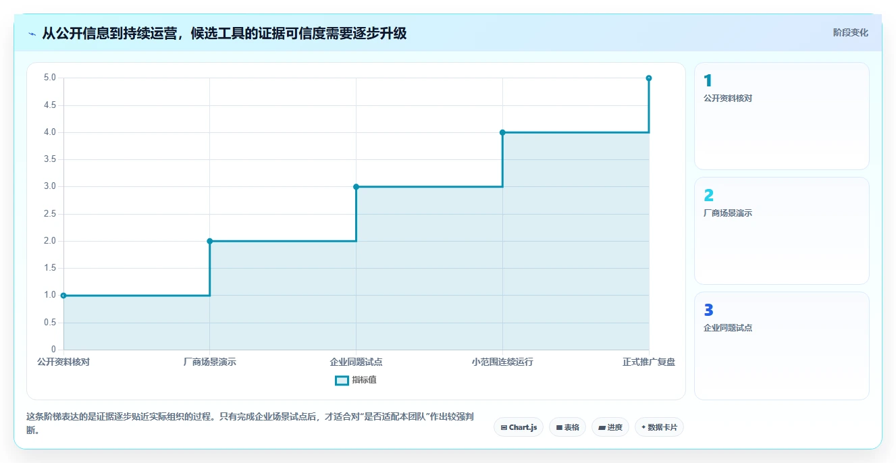Click the description paragraph below chart
Screen dimensions: 896x463
pos(250,424)
